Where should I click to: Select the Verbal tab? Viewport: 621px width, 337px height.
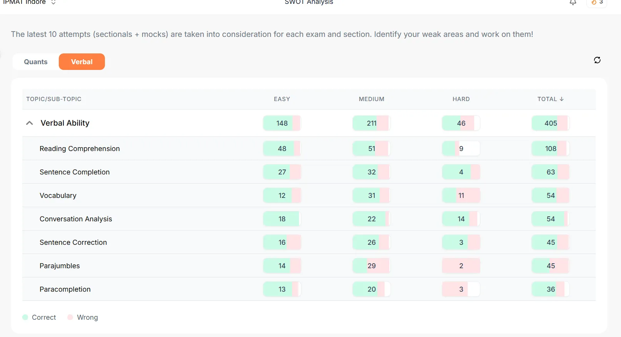pos(82,62)
